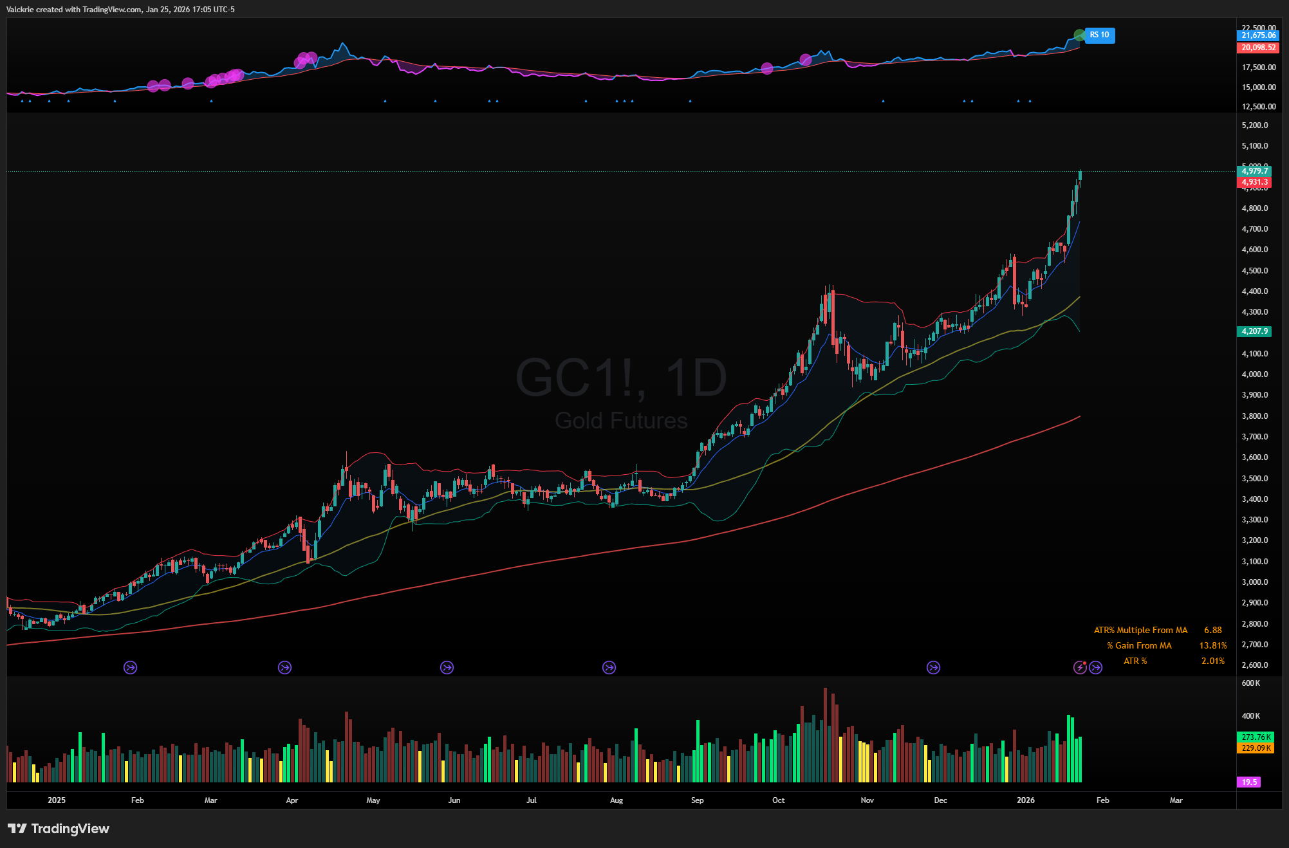The image size is (1289, 848).
Task: Click the orange 229.09 K volume label
Action: pos(1255,748)
